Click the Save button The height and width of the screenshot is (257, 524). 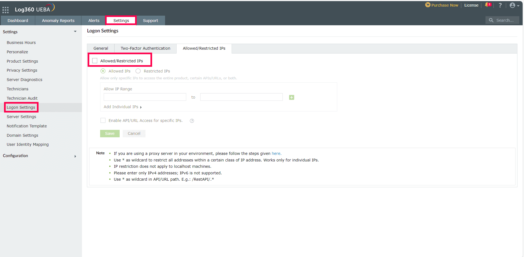(x=110, y=133)
